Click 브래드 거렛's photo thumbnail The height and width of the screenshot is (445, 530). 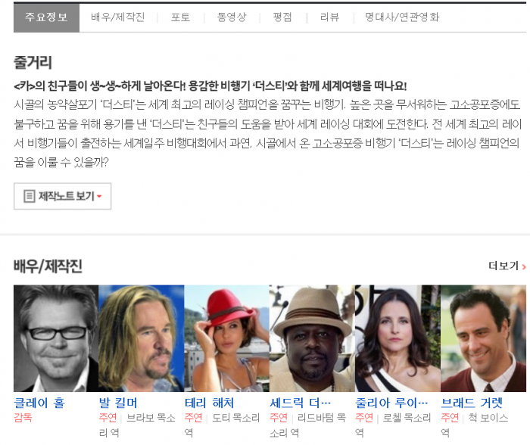(x=483, y=338)
